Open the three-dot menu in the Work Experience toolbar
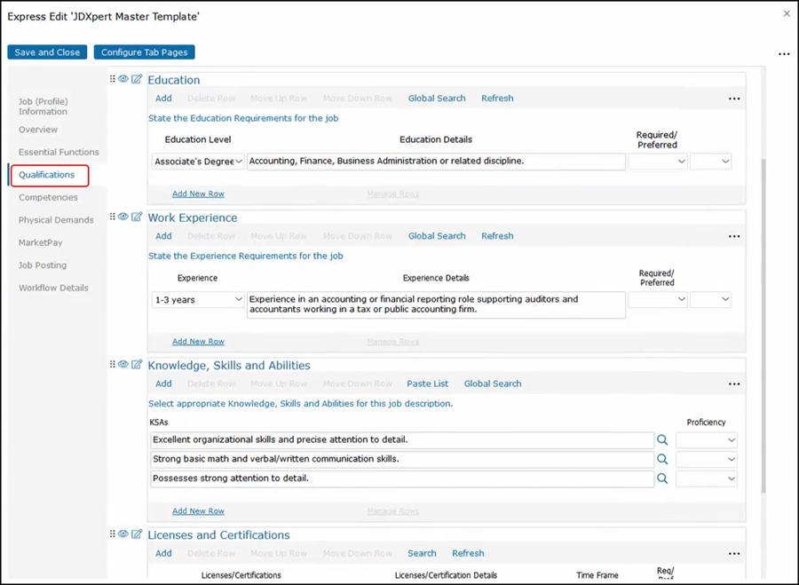The height and width of the screenshot is (585, 799). pyautogui.click(x=733, y=236)
